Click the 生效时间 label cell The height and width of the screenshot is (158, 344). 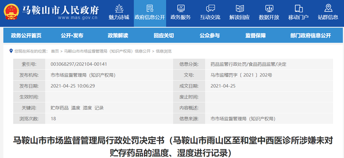click(29, 97)
